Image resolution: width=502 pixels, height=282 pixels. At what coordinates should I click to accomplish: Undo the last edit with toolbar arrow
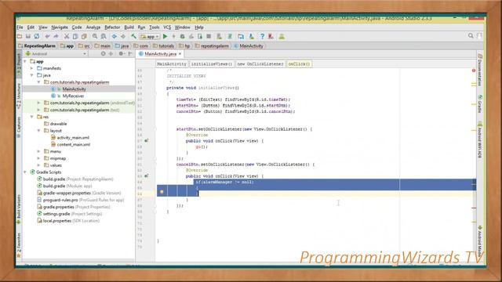click(x=47, y=37)
